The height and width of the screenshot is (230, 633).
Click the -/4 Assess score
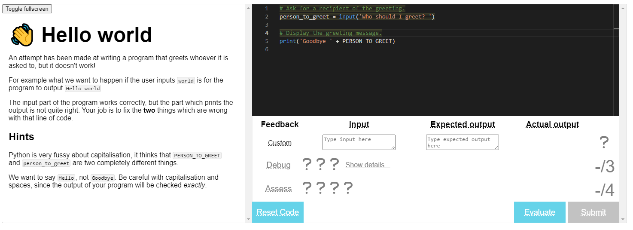[x=605, y=190]
